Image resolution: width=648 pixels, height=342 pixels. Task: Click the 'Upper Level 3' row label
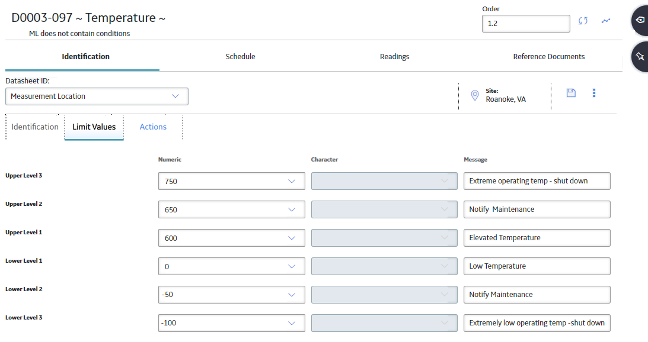tap(24, 176)
